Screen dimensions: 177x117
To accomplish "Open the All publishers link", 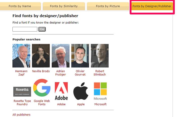I will tap(21, 115).
